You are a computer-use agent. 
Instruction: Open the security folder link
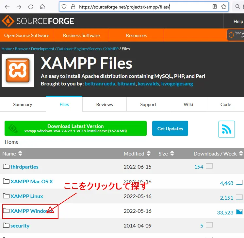pyautogui.click(x=20, y=226)
